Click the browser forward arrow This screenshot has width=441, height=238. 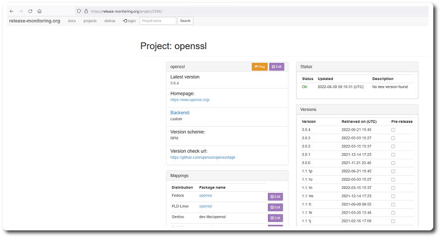21,11
